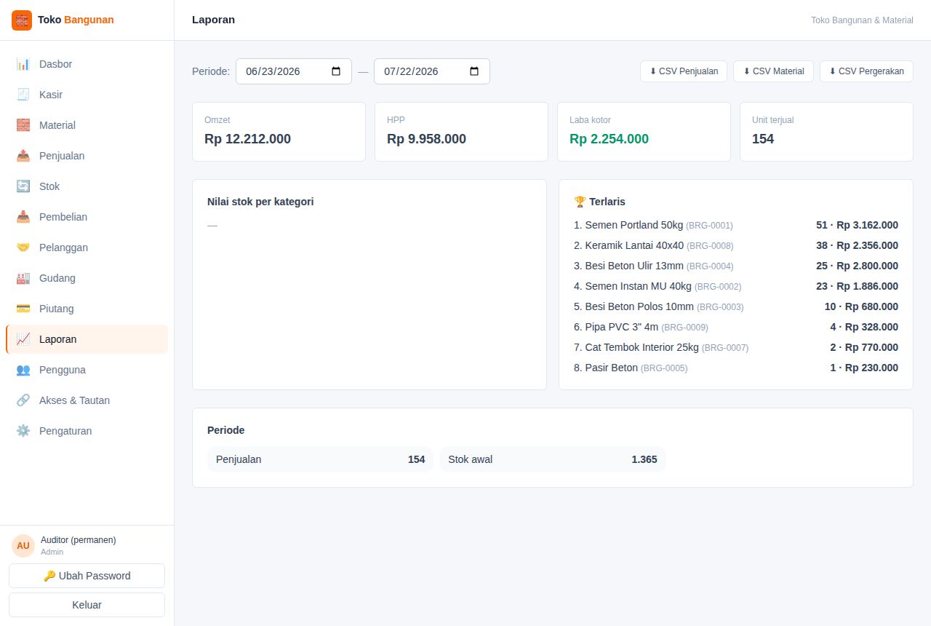Click the Pelanggan handshake icon

[x=23, y=247]
